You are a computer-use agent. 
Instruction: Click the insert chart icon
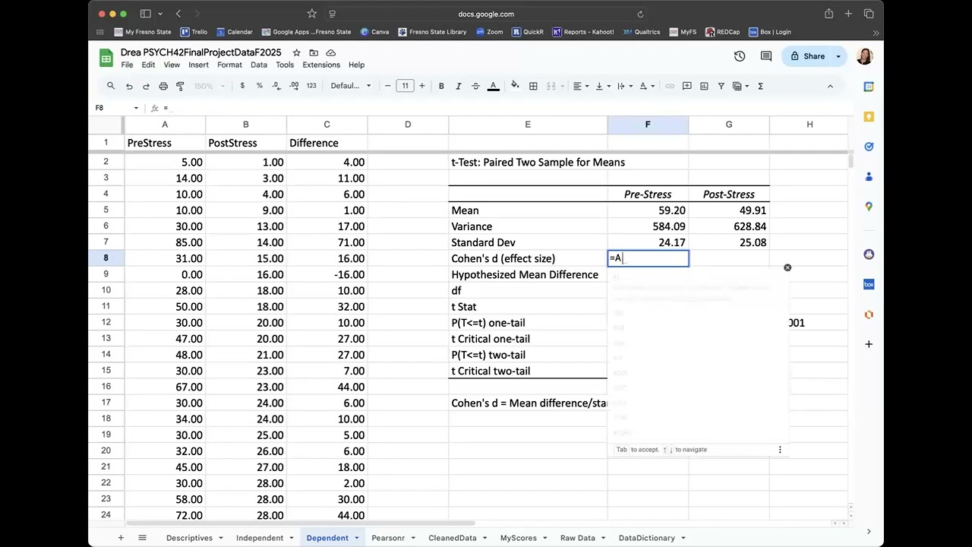(x=704, y=86)
